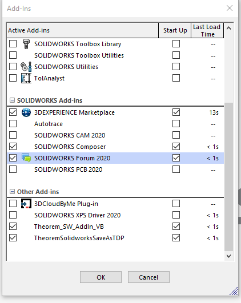Click the Last Load Time column header
This screenshot has width=241, height=303.
click(x=207, y=30)
